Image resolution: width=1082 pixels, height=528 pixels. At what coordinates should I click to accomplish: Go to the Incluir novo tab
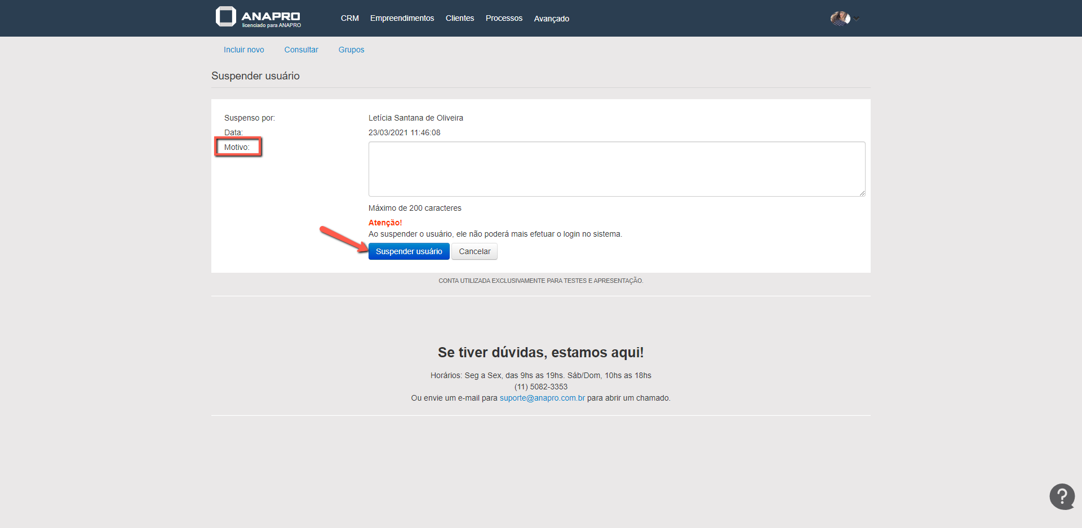tap(243, 50)
